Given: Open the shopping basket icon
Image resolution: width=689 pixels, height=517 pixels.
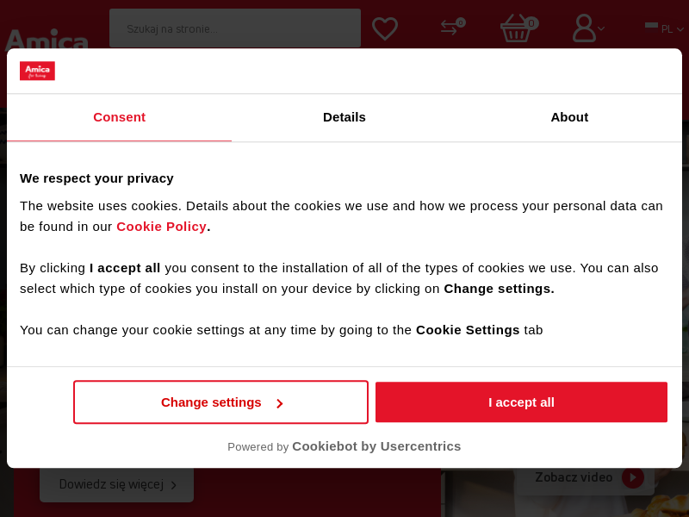Looking at the screenshot, I should pyautogui.click(x=516, y=28).
